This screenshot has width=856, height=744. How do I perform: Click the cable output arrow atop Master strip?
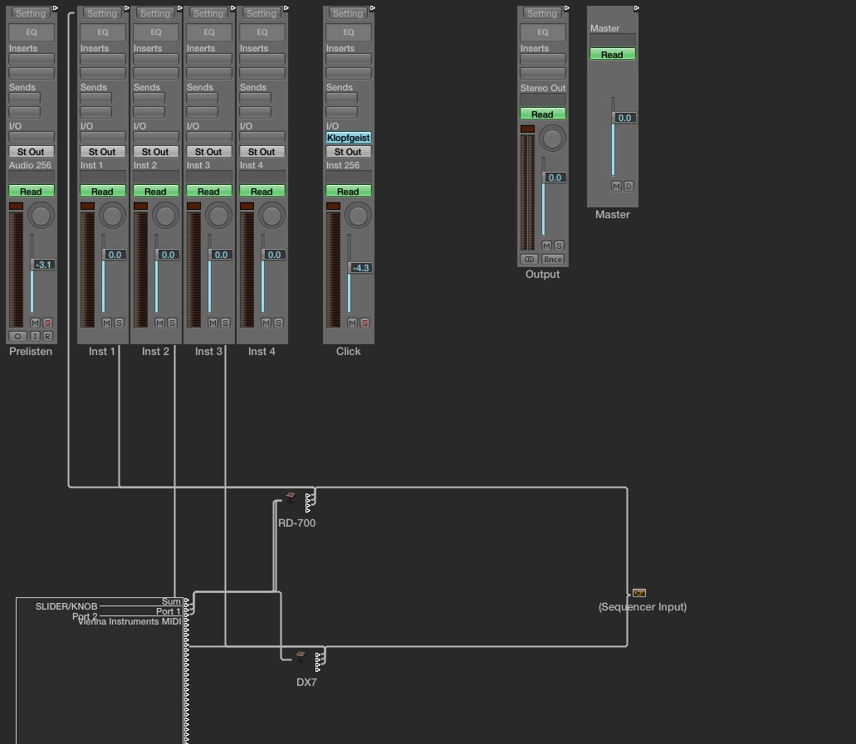coord(637,8)
